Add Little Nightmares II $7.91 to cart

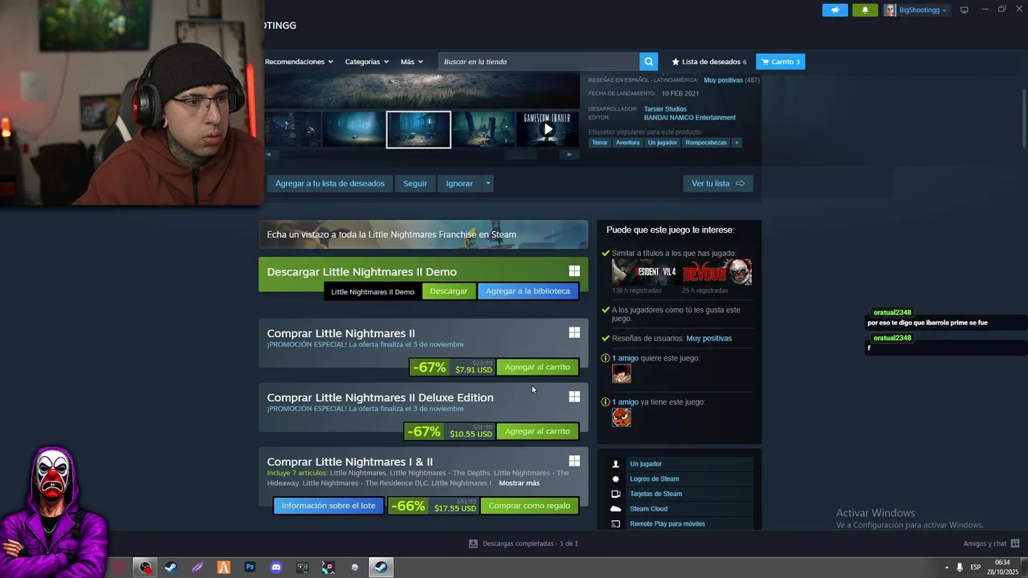(537, 367)
